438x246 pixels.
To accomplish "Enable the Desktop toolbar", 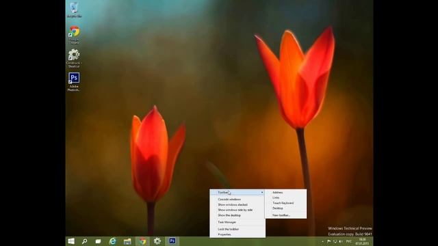I will click(x=285, y=208).
